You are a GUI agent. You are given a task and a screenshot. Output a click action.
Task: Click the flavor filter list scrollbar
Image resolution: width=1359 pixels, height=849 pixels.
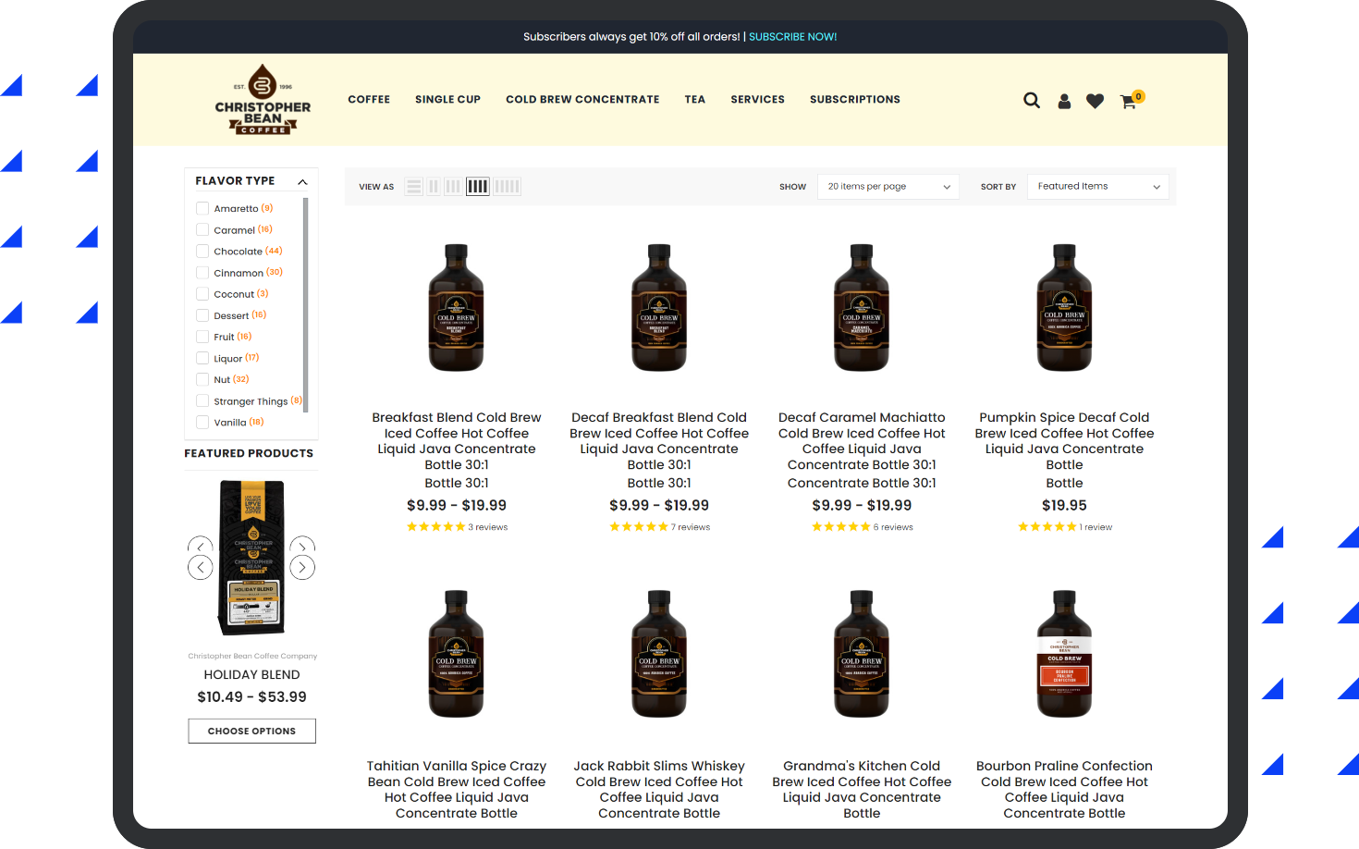point(305,305)
